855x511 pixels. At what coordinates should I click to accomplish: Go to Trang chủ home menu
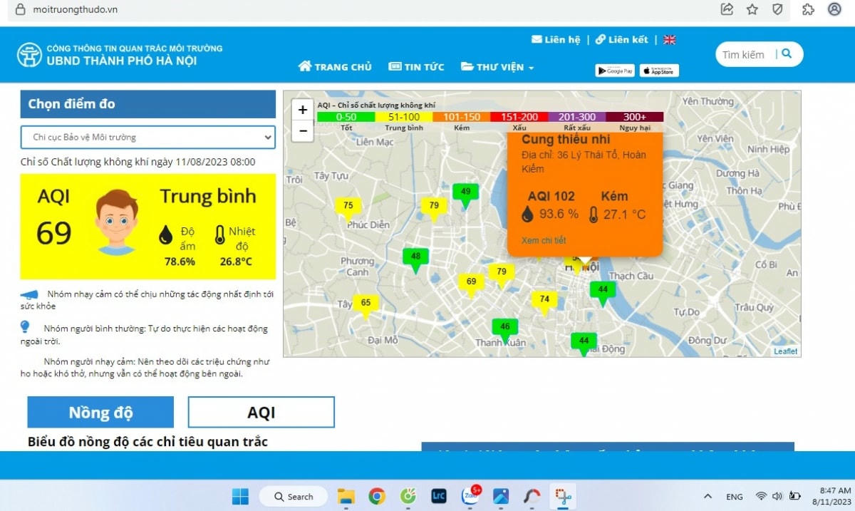coord(335,67)
